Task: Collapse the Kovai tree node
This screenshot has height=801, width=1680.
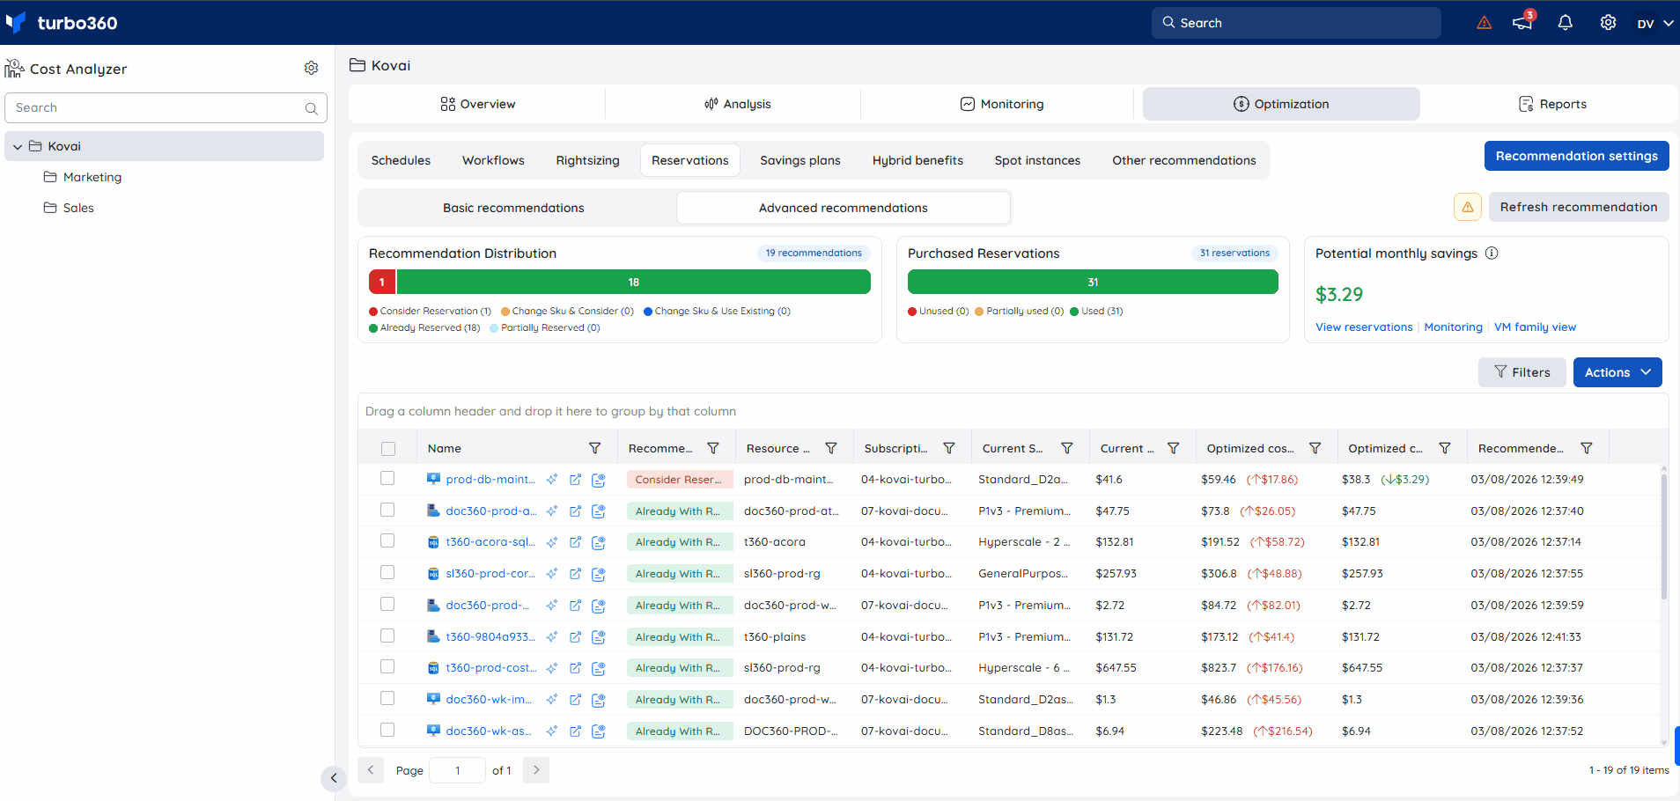Action: (18, 147)
